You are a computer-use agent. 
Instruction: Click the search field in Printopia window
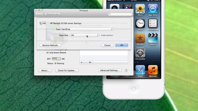click(120, 14)
